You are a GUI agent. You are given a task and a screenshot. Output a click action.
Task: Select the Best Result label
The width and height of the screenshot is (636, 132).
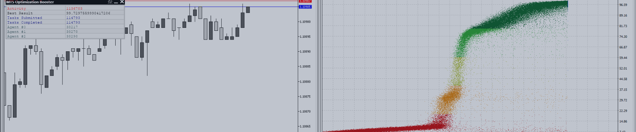20,13
